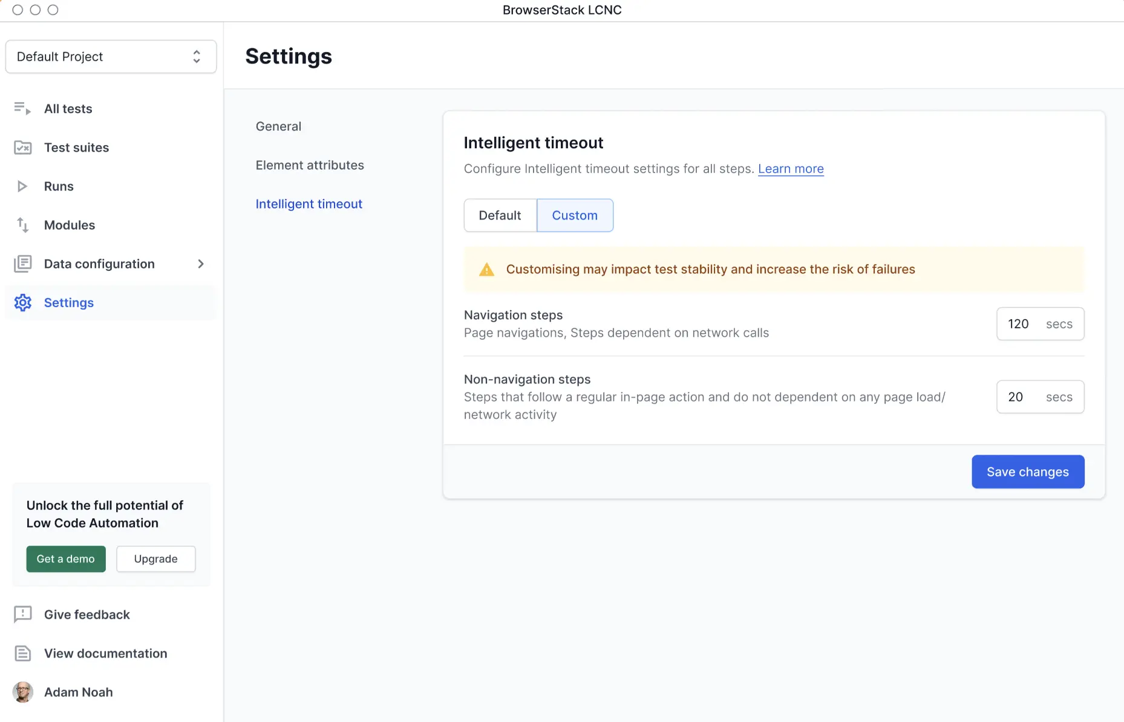The width and height of the screenshot is (1124, 722).
Task: Focus the Navigation steps 120 secs field
Action: 1040,324
